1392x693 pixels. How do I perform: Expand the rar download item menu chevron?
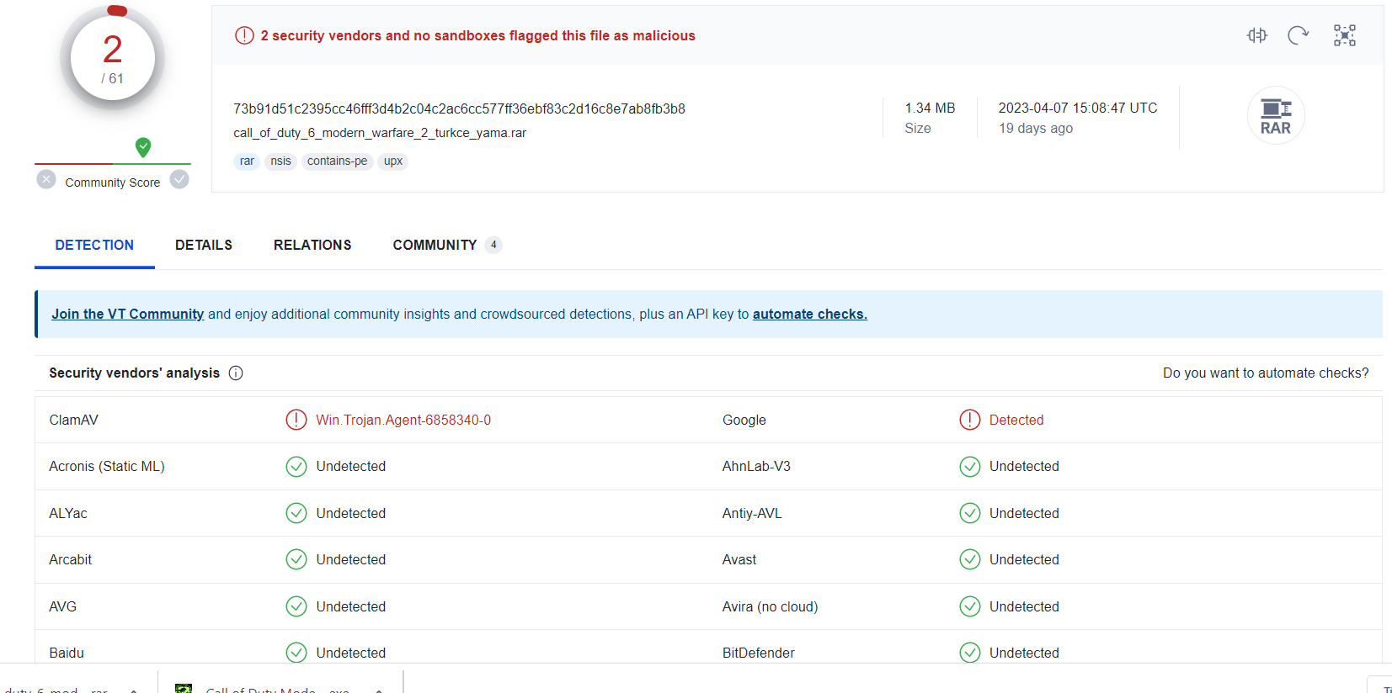coord(134,690)
